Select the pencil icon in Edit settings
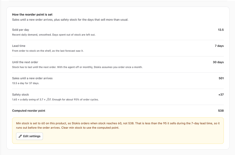This screenshot has width=235, height=155. [20, 136]
